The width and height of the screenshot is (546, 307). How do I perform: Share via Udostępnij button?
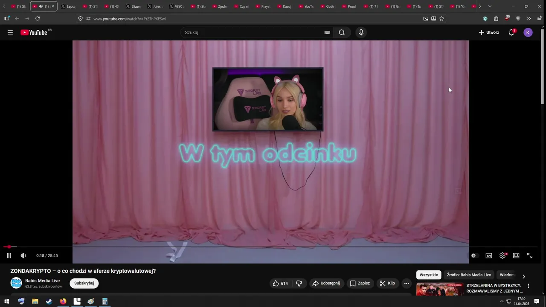pyautogui.click(x=326, y=283)
